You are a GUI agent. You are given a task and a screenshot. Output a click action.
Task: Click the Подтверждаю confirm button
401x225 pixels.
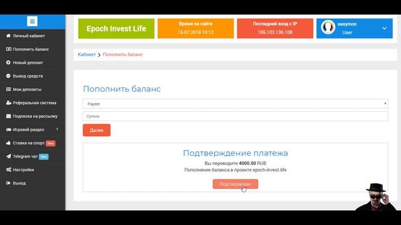[x=236, y=184]
